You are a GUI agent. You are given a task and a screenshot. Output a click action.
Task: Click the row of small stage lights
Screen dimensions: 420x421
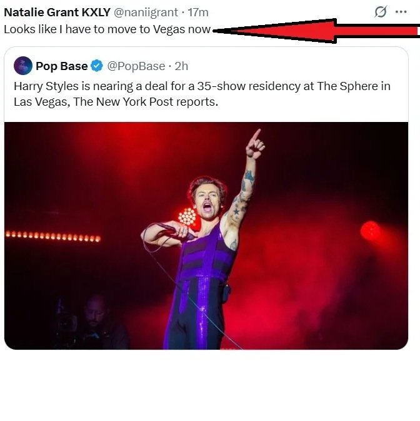point(52,236)
